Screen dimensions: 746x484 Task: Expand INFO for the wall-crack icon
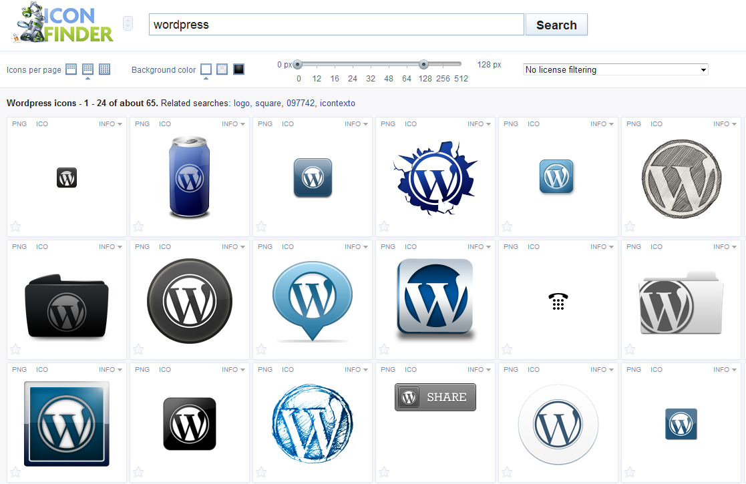(x=479, y=124)
